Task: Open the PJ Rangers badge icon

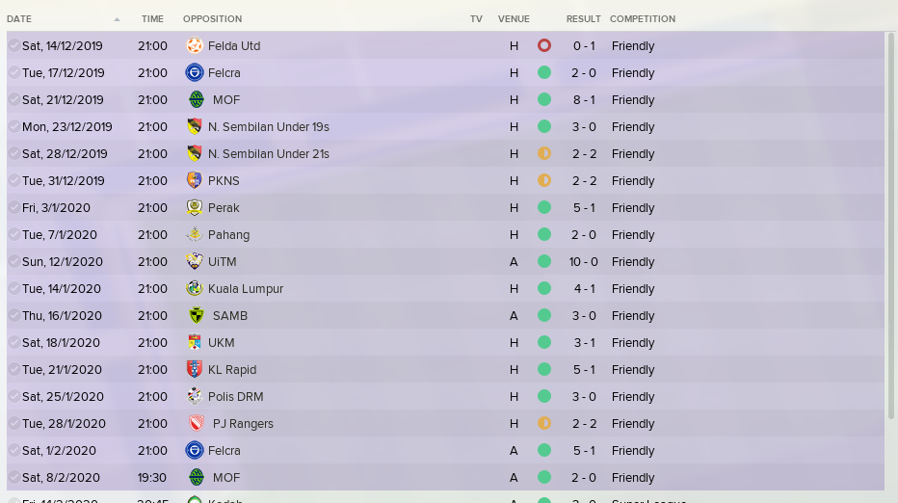Action: (x=197, y=423)
